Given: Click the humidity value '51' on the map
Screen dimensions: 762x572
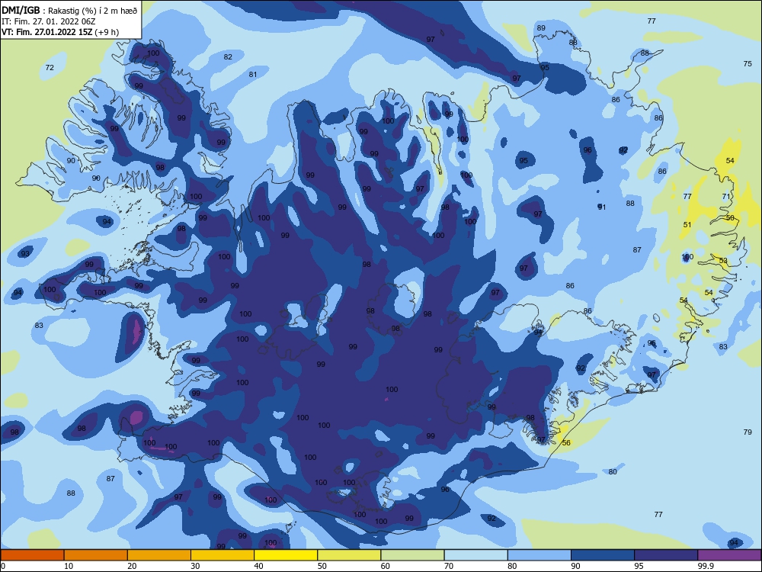Looking at the screenshot, I should [x=687, y=225].
